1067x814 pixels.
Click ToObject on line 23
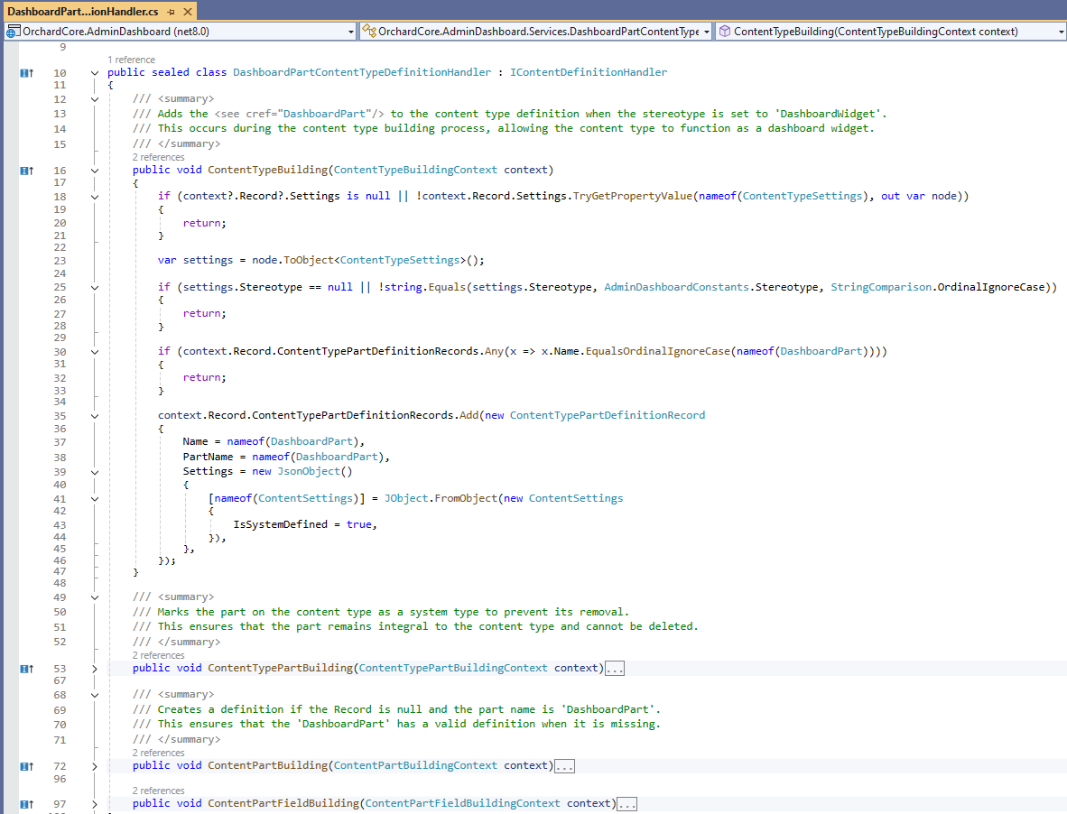(309, 260)
